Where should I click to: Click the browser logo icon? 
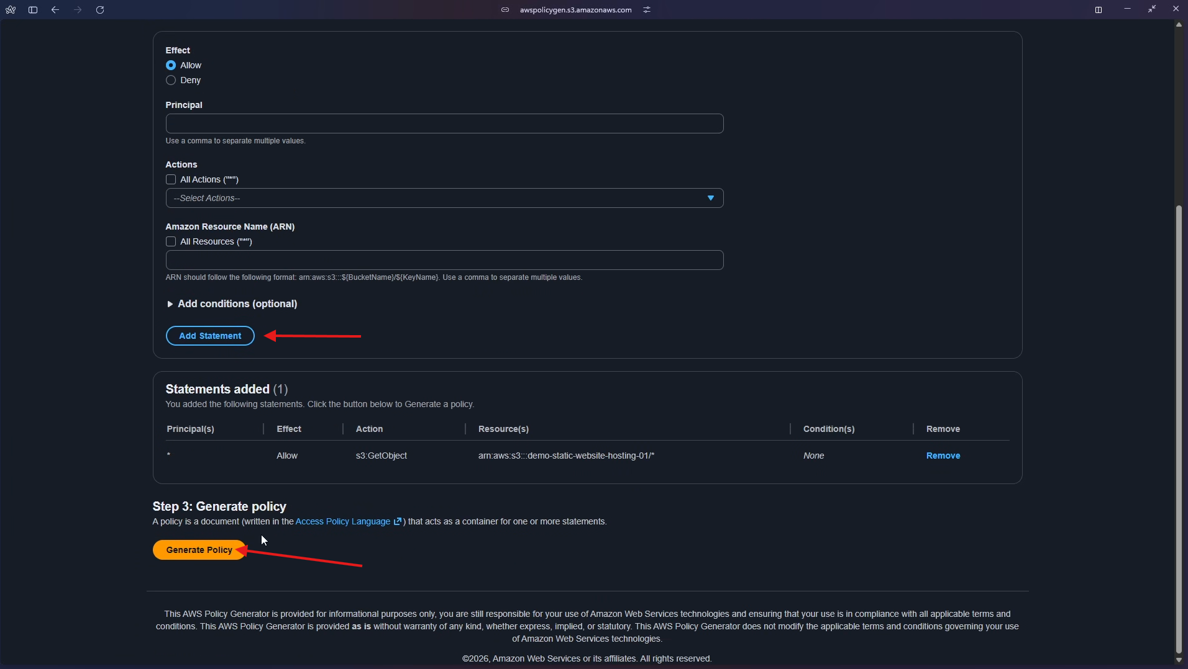point(10,9)
